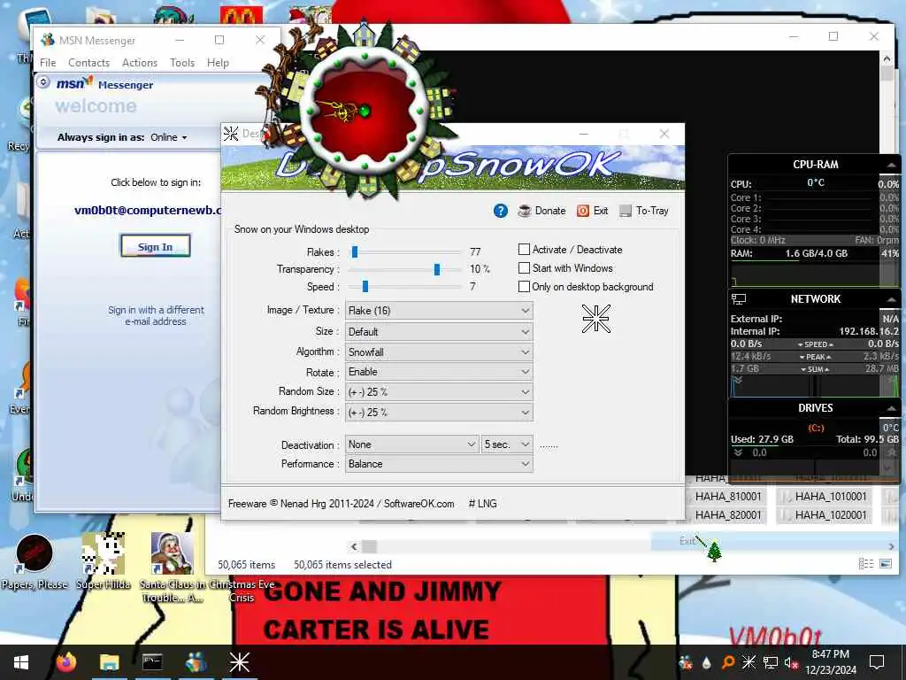Open the Rotate dropdown showing Enable
The image size is (906, 680).
[439, 372]
